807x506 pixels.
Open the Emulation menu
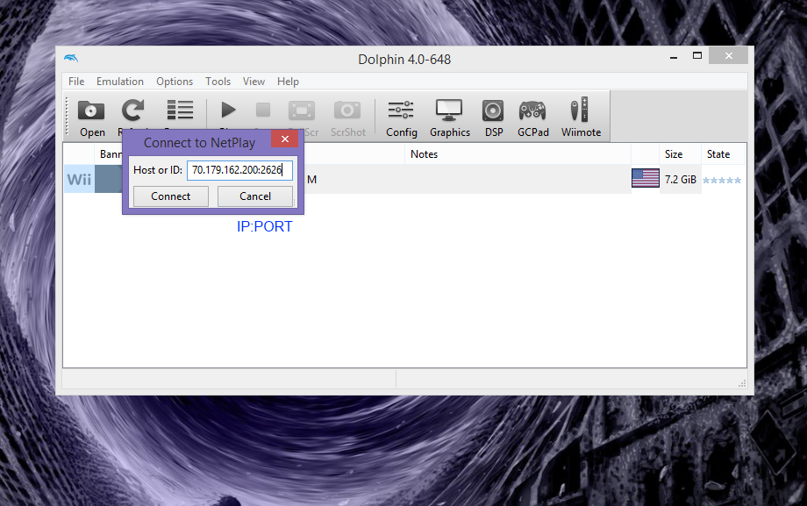click(120, 82)
